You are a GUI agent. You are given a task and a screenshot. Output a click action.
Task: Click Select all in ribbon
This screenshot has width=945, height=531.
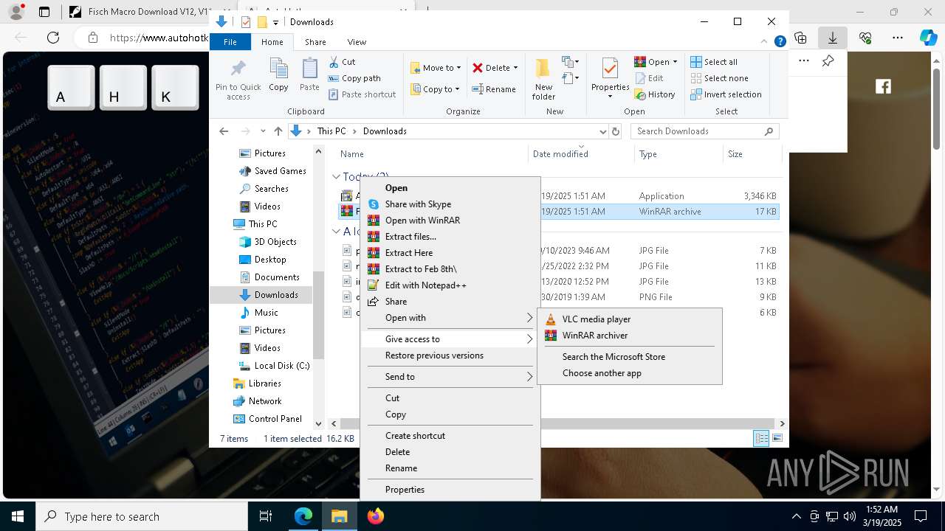coord(714,62)
